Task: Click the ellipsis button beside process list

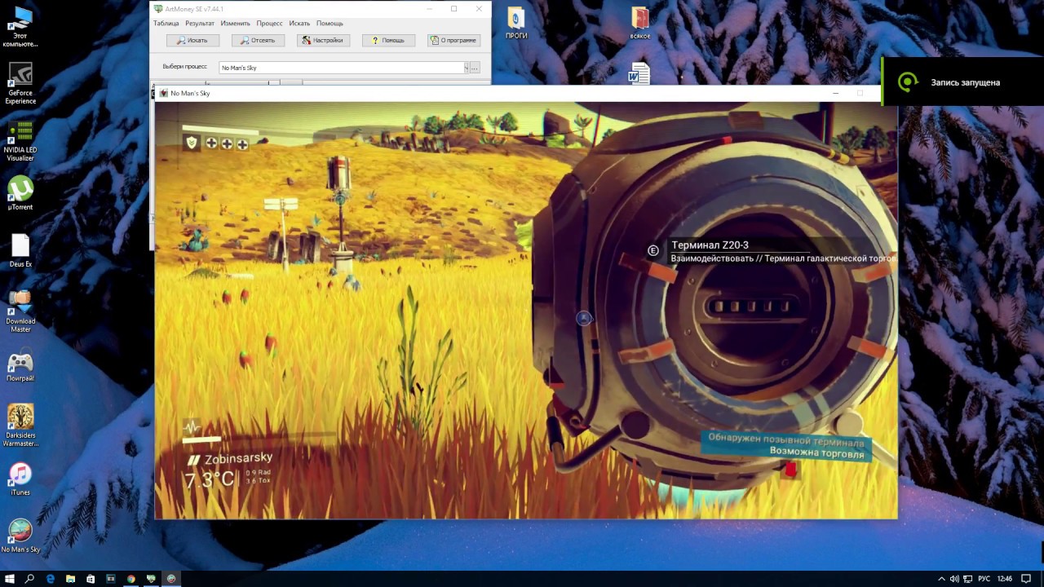Action: pos(475,68)
